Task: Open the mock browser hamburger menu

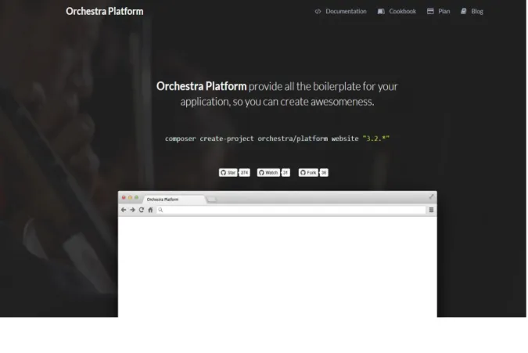Action: click(431, 210)
